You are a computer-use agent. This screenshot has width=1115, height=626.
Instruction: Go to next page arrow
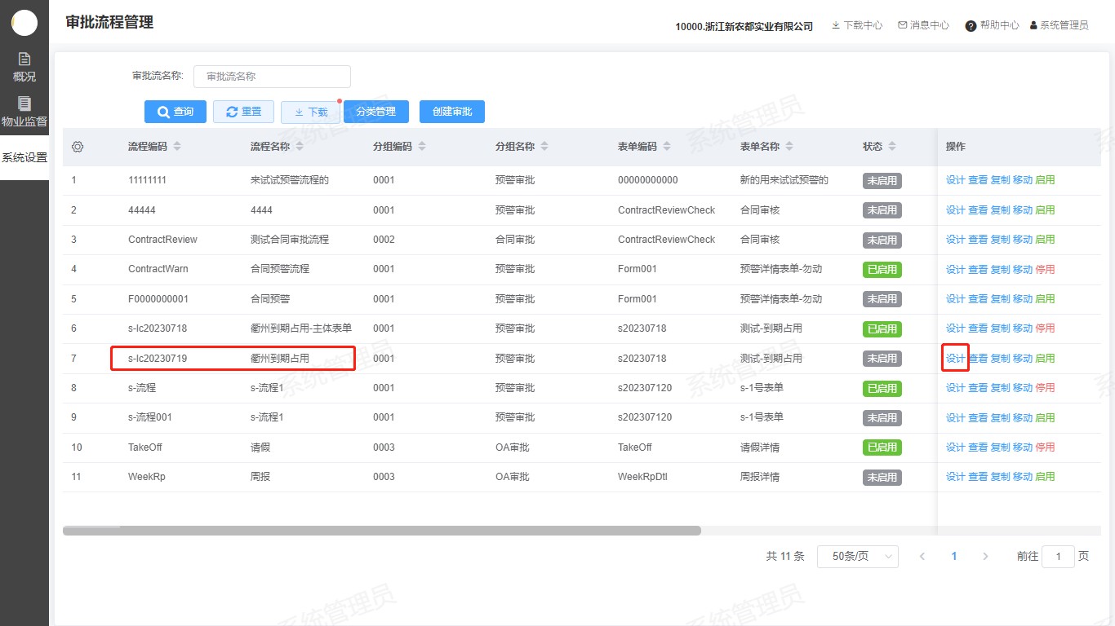pos(985,557)
